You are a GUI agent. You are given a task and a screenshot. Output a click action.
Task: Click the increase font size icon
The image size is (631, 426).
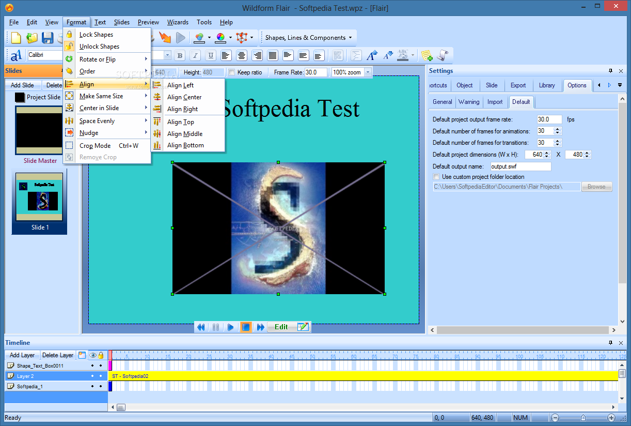[x=372, y=55]
